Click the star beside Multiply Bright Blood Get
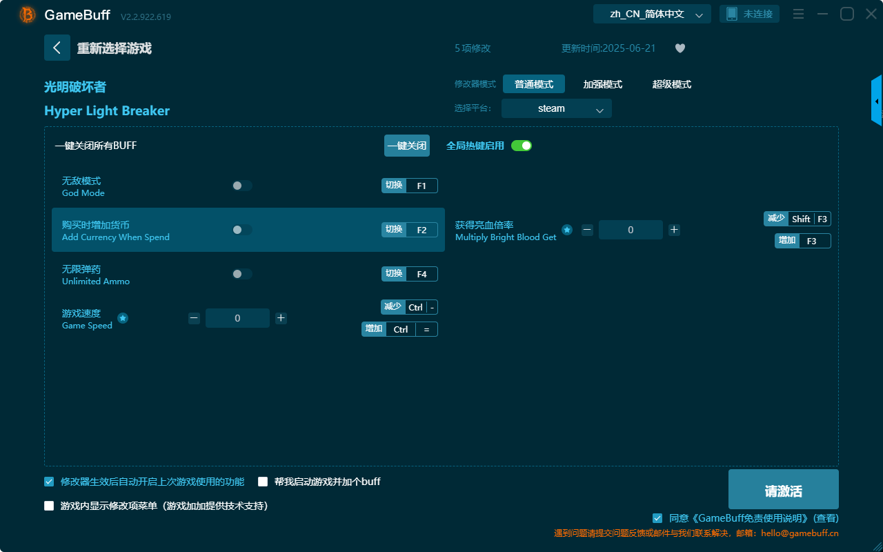 pyautogui.click(x=567, y=230)
